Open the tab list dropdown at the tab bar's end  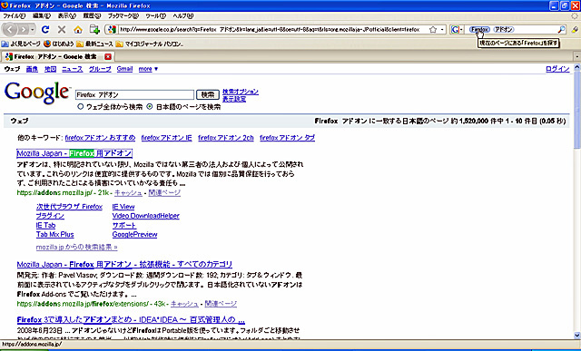point(577,57)
